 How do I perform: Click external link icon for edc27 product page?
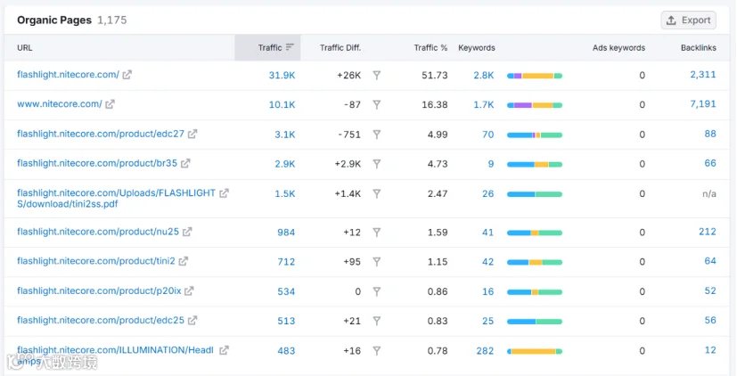pyautogui.click(x=192, y=134)
